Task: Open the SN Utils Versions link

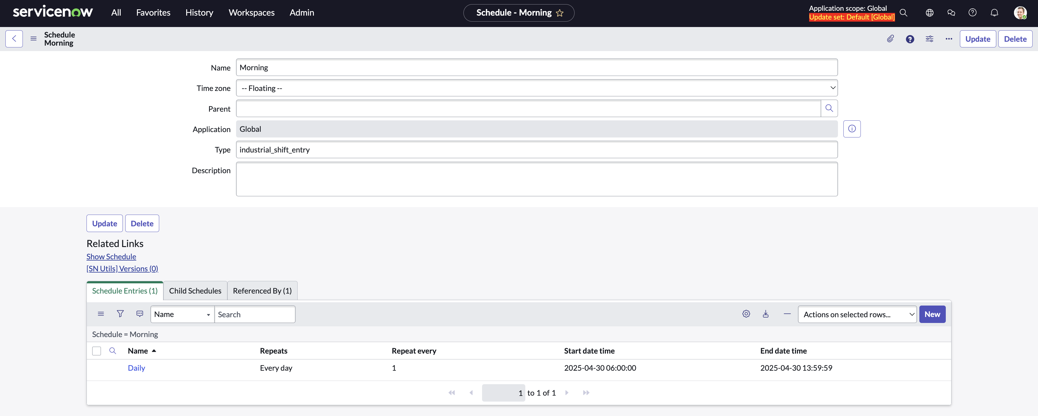Action: tap(122, 269)
